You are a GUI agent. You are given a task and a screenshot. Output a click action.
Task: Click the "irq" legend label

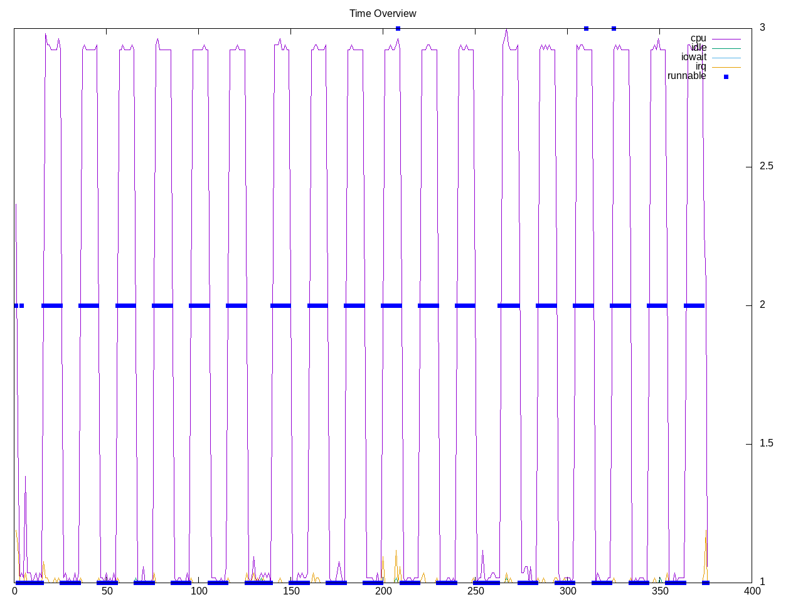click(700, 66)
